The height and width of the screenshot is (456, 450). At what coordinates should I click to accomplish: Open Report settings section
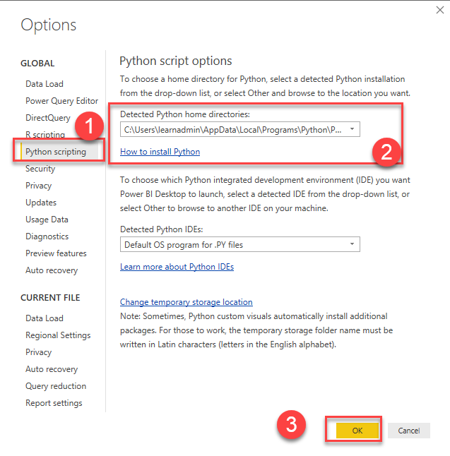54,403
